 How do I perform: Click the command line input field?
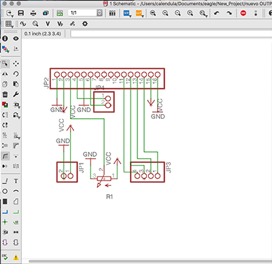coord(171,34)
